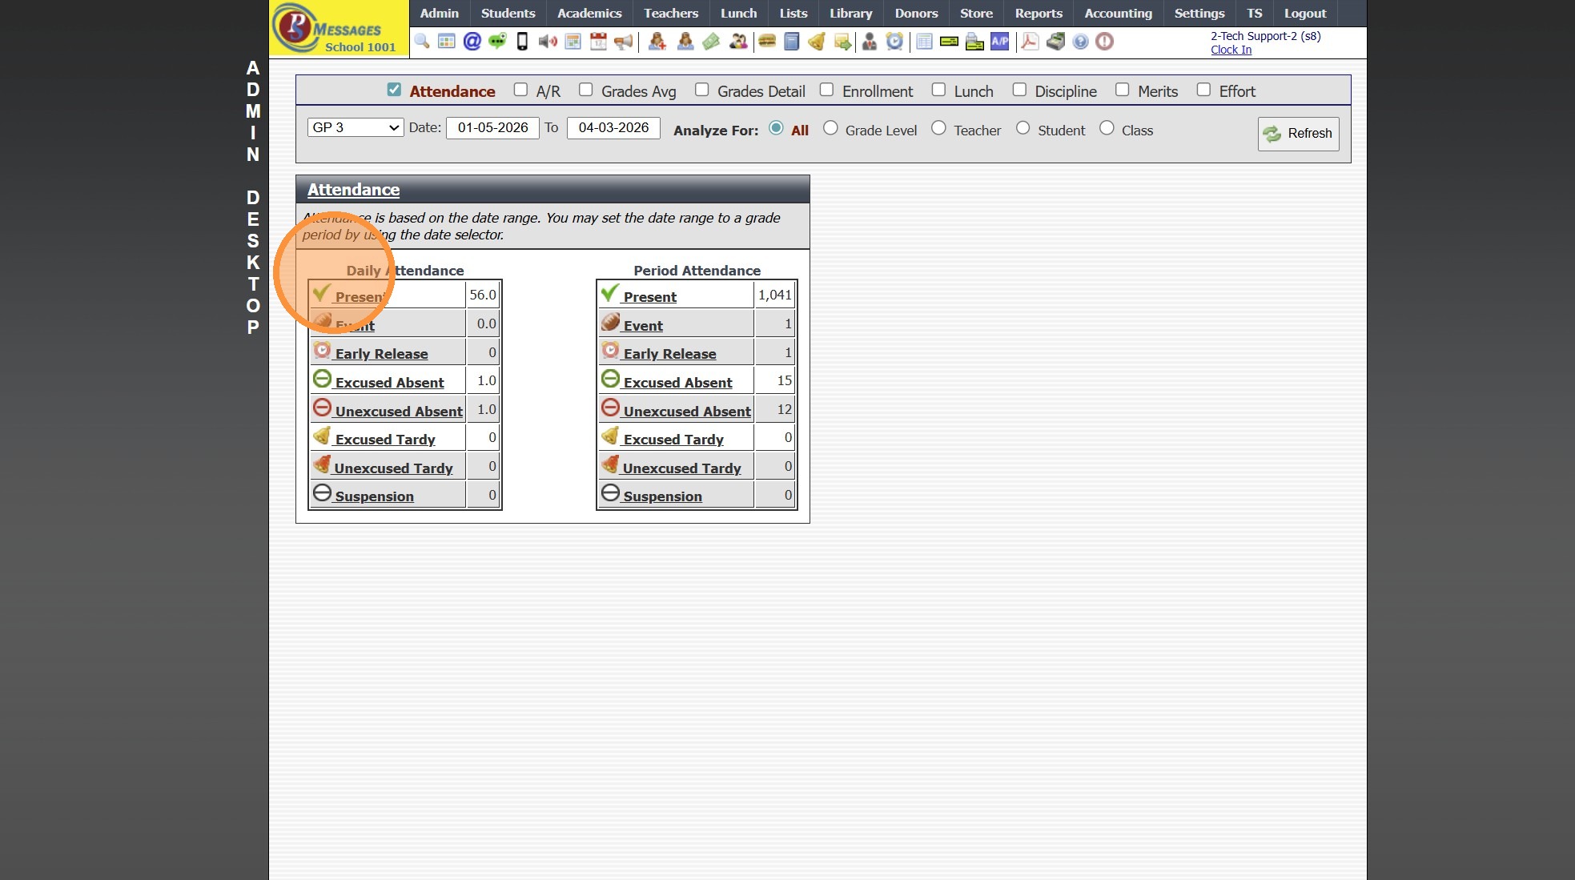The height and width of the screenshot is (880, 1575).
Task: Open the alarm clock icon in toolbar
Action: [894, 42]
